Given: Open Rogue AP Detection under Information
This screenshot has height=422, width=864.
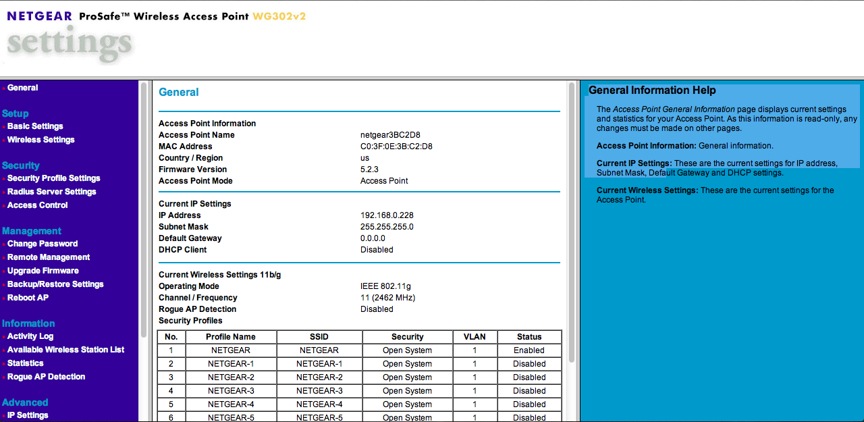Looking at the screenshot, I should pos(46,377).
